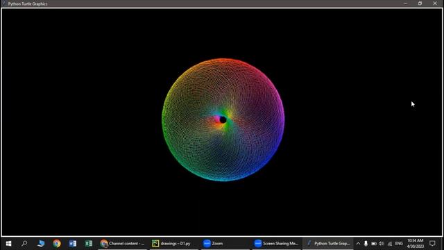Select the 'Python Turtle Grap...' taskbar button
Image resolution: width=444 pixels, height=250 pixels.
[x=328, y=244]
